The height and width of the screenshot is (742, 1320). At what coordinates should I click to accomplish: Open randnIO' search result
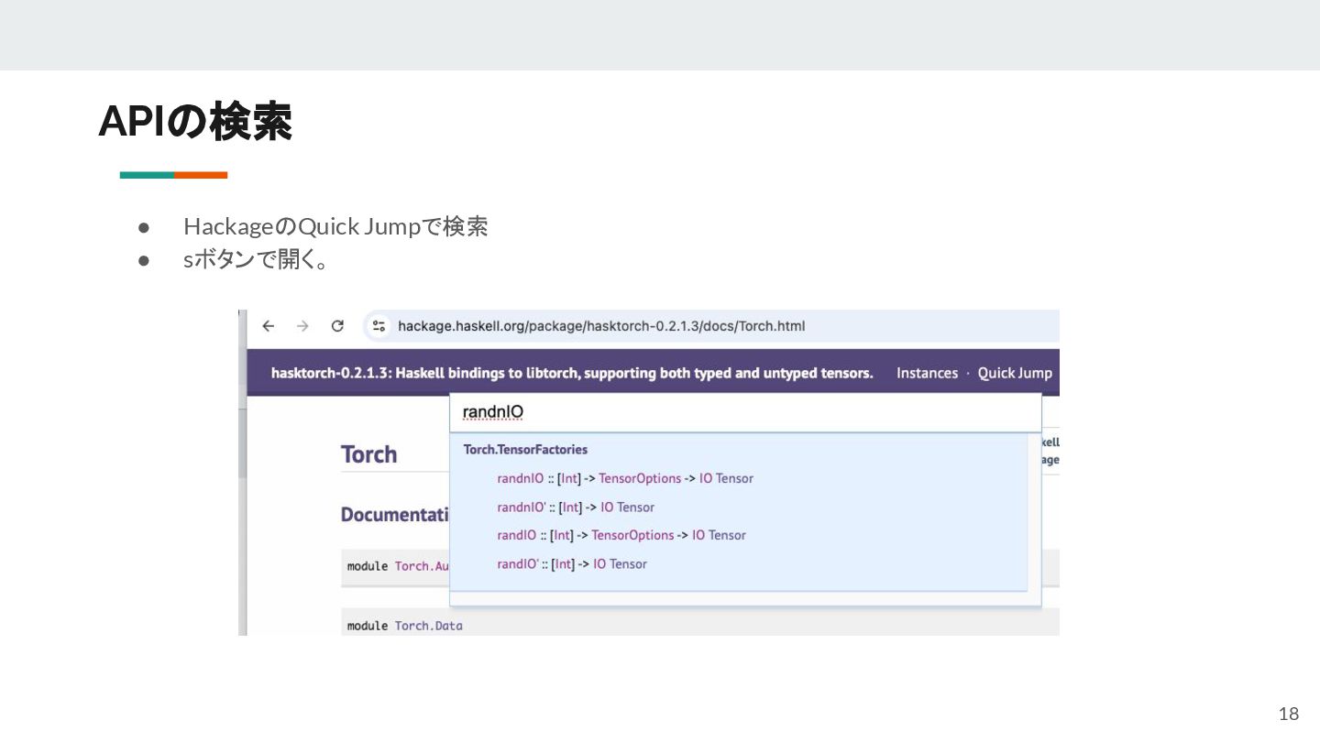coord(576,507)
